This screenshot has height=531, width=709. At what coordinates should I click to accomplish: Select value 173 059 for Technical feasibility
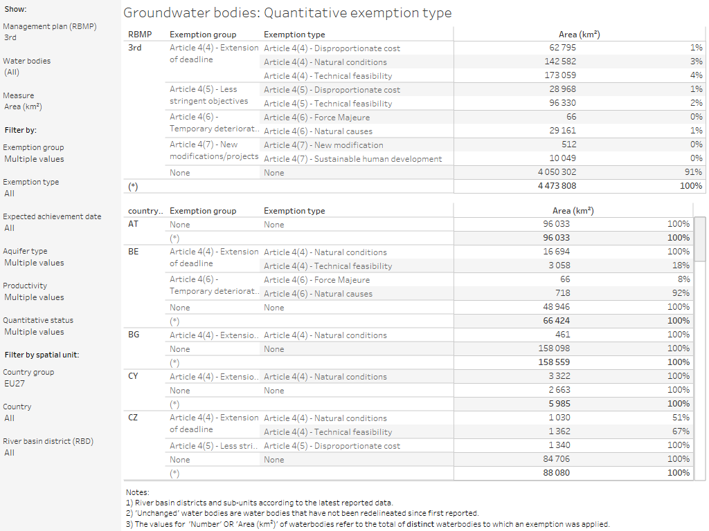coord(560,75)
